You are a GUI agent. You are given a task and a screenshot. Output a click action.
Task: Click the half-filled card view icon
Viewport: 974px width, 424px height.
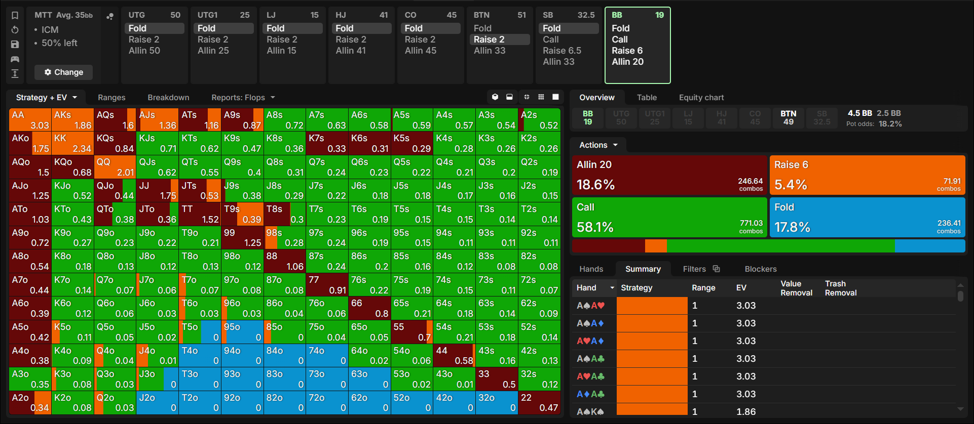coord(510,97)
